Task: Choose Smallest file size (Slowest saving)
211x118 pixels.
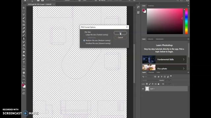Action: pyautogui.click(x=97, y=43)
